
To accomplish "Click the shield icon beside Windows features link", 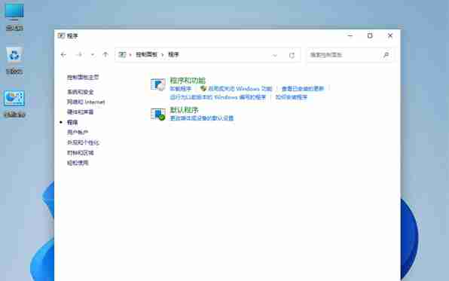I will 203,88.
